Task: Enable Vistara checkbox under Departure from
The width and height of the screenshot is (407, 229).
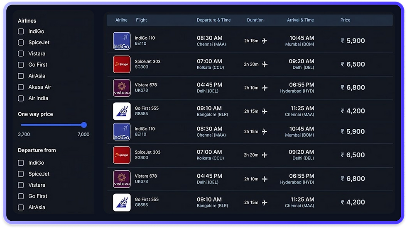Action: pyautogui.click(x=21, y=185)
